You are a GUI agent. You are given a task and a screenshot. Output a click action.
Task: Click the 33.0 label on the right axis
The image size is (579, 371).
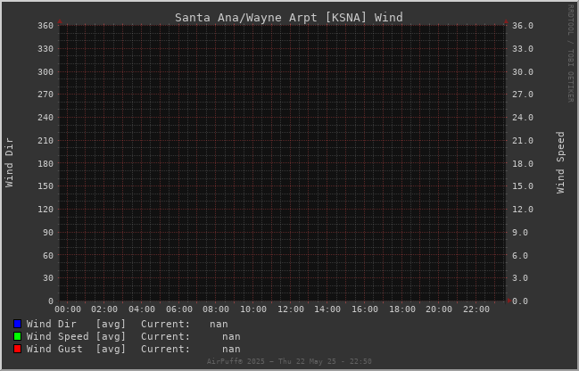click(523, 49)
